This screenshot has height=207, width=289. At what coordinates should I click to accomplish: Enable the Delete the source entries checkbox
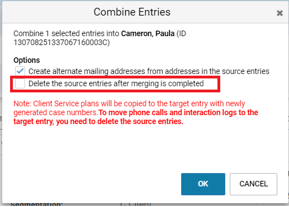point(20,83)
